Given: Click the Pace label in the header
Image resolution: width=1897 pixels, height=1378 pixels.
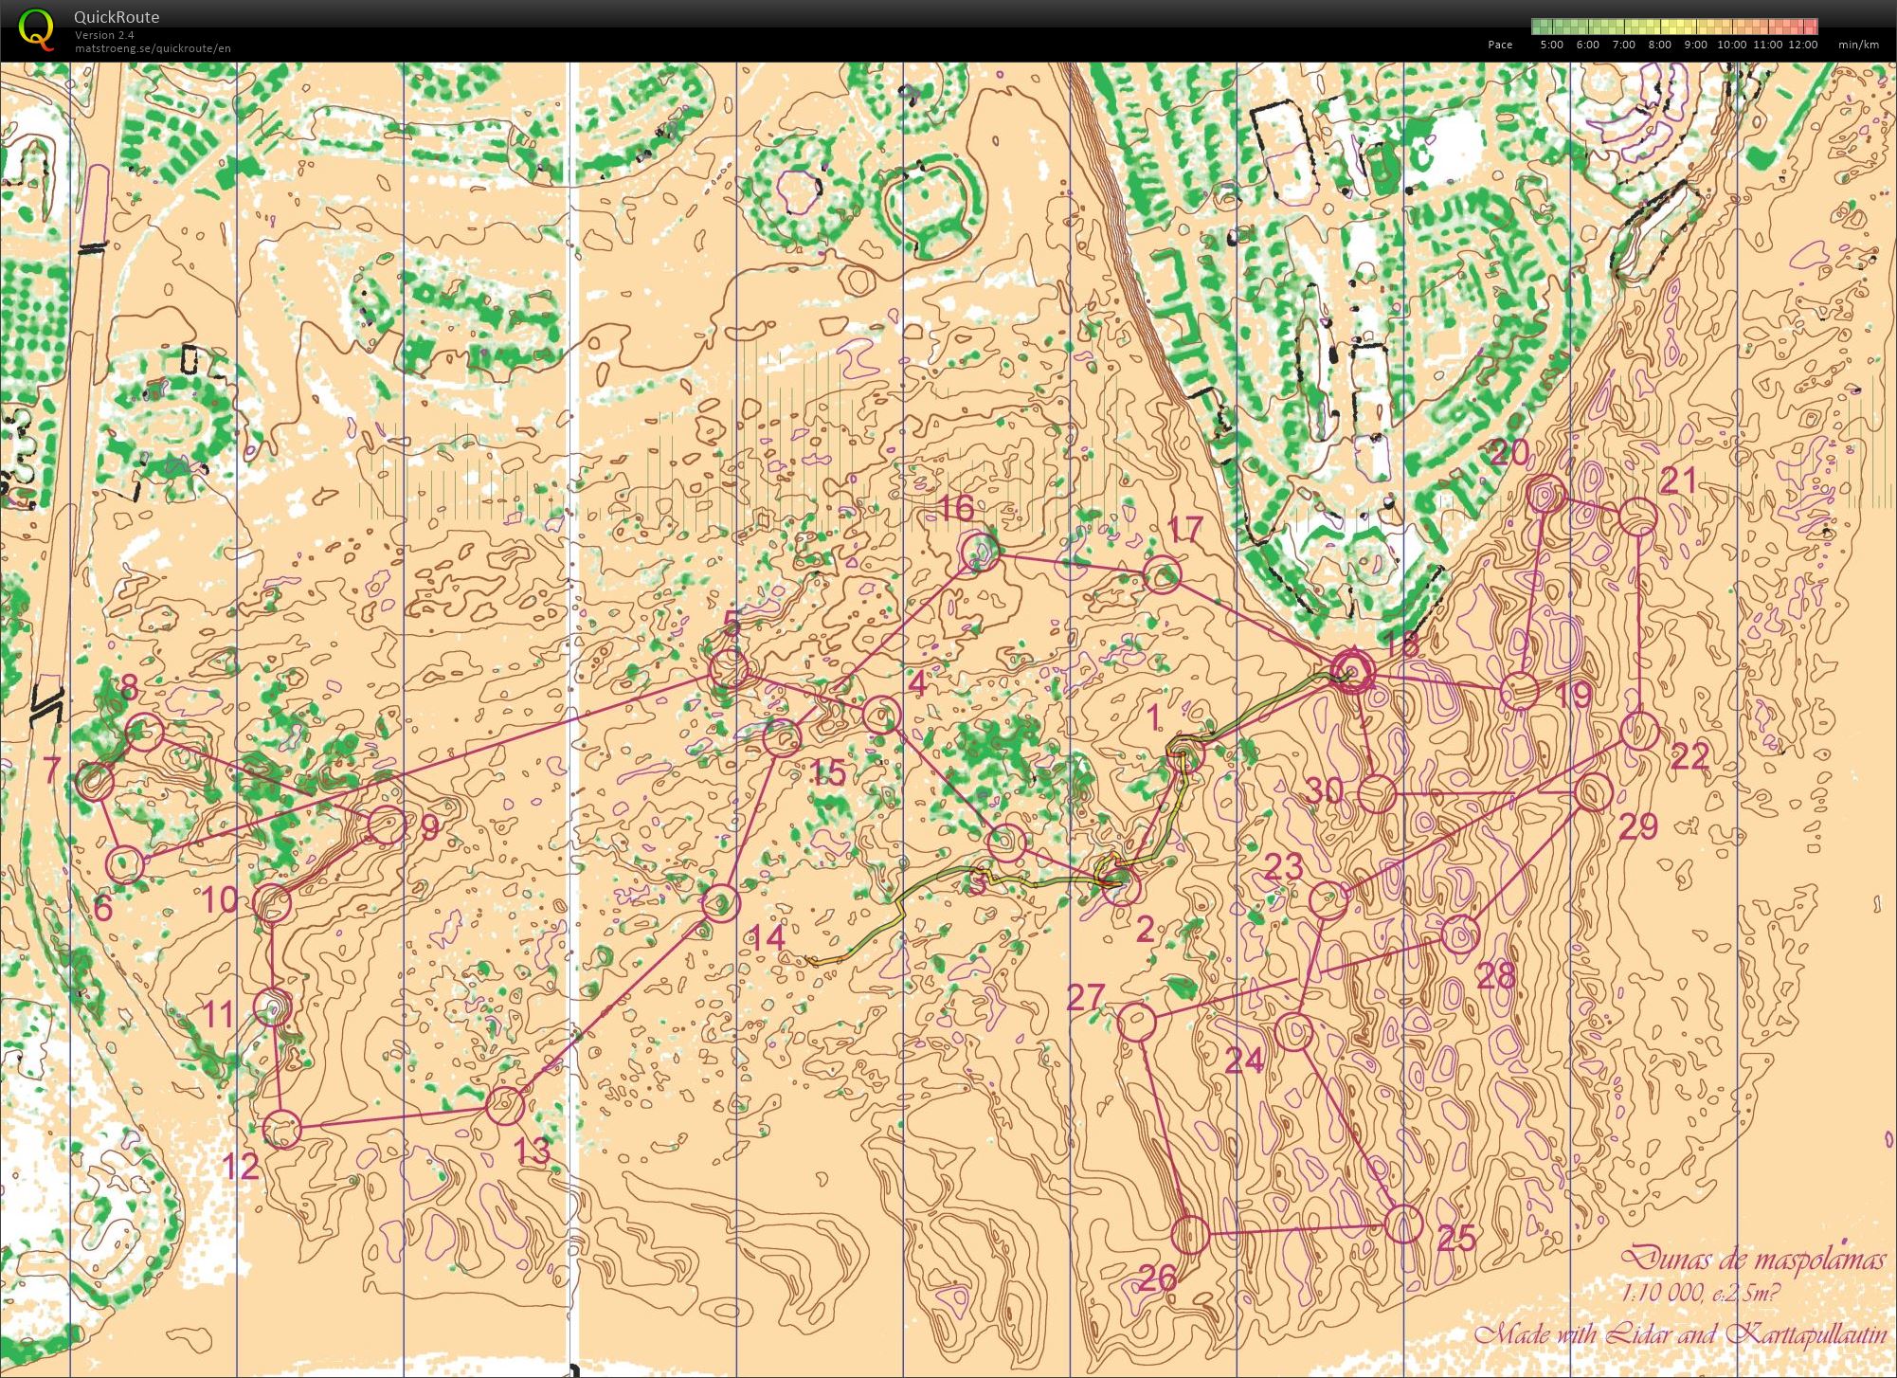Looking at the screenshot, I should [x=1500, y=45].
